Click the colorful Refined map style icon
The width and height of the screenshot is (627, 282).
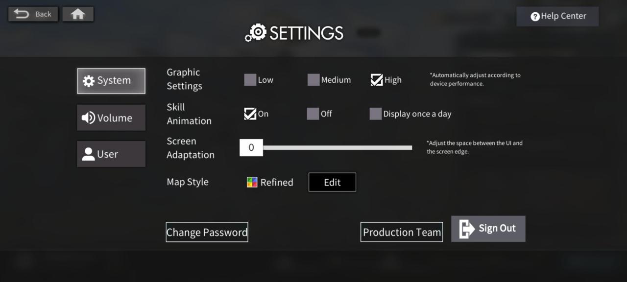pyautogui.click(x=252, y=183)
